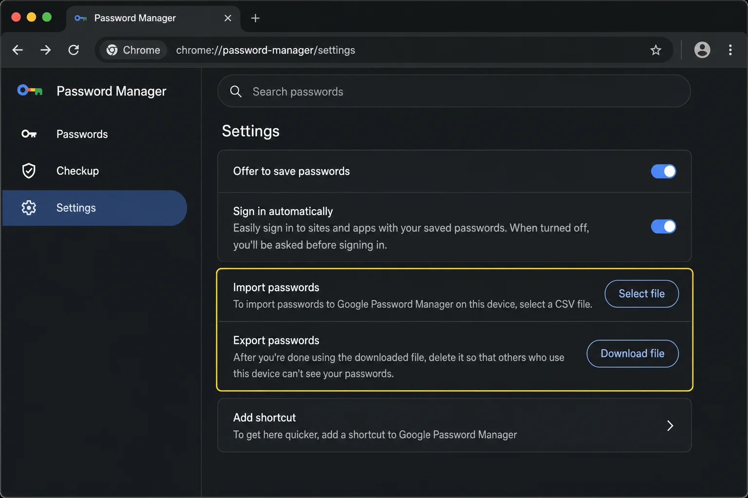This screenshot has width=748, height=498.
Task: Switch to the Password Manager browser tab
Action: pos(153,18)
